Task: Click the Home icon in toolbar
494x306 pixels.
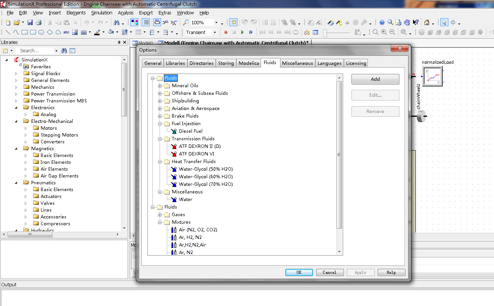Action: coord(427,23)
